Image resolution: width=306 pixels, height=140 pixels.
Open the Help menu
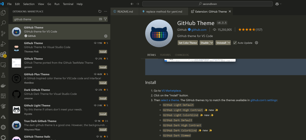coord(80,4)
